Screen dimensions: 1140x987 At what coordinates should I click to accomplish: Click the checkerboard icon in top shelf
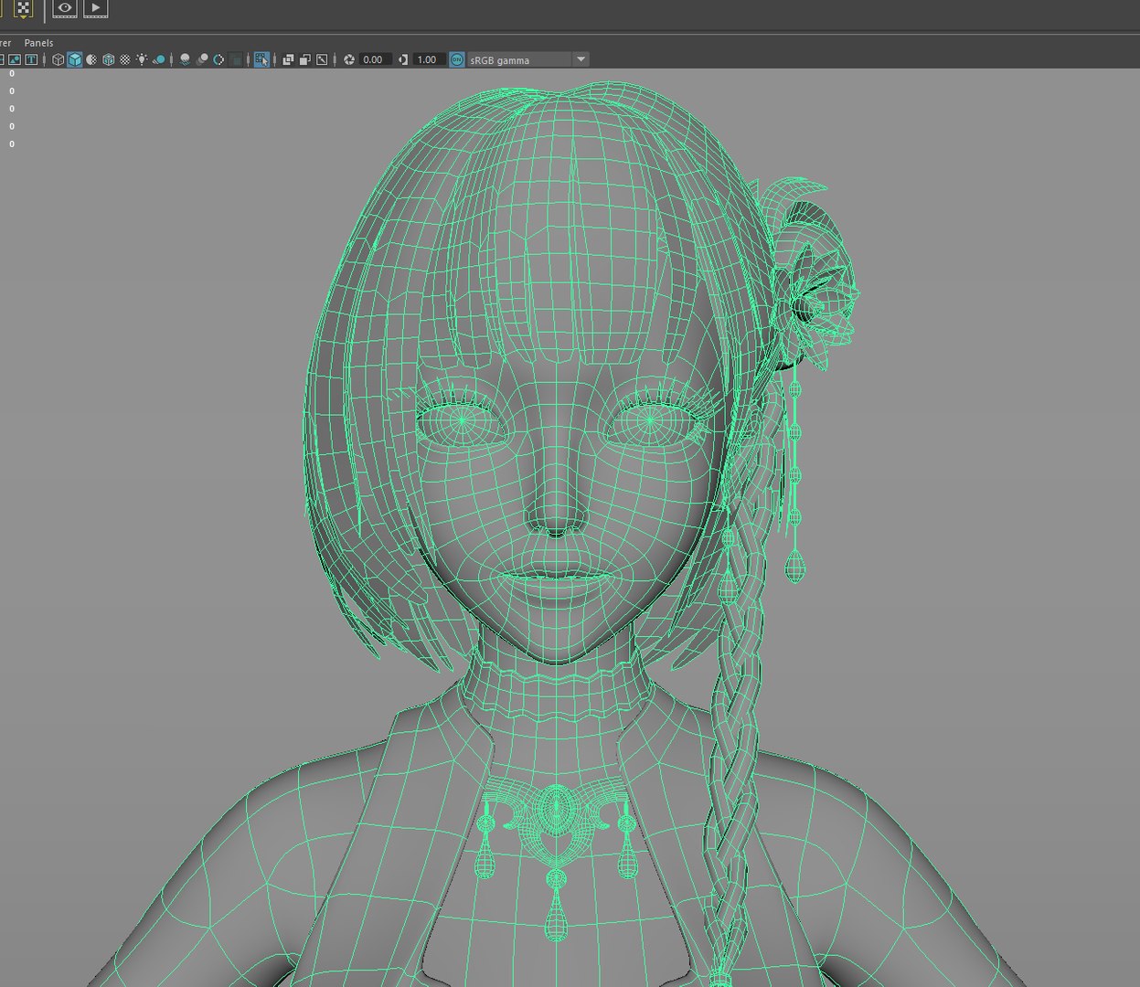[x=23, y=9]
